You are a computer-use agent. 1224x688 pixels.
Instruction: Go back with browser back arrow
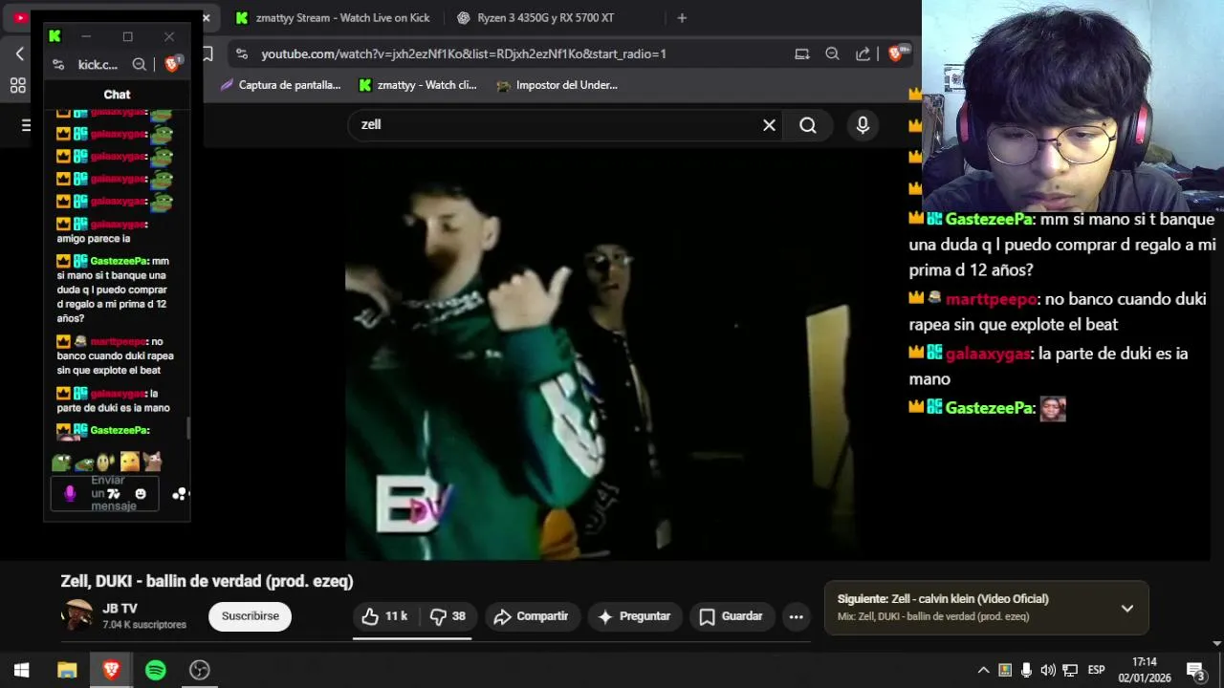pyautogui.click(x=19, y=54)
